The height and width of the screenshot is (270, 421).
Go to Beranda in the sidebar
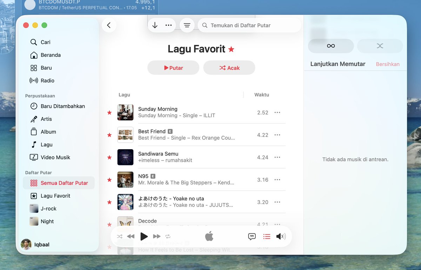(59, 55)
